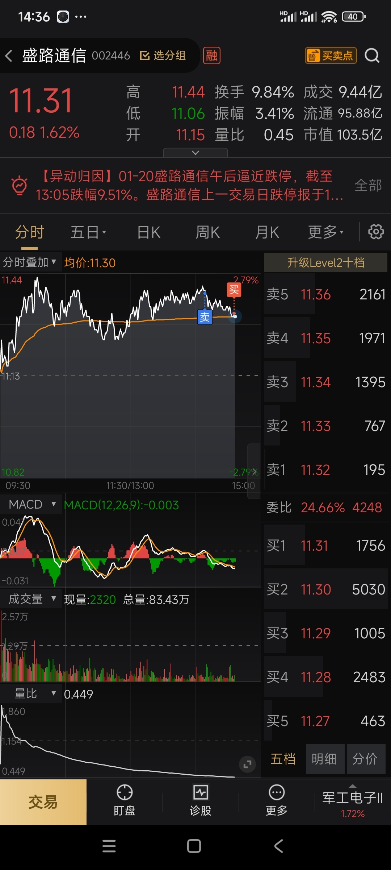Switch to the 日K chart tab
The height and width of the screenshot is (870, 391).
point(149,232)
